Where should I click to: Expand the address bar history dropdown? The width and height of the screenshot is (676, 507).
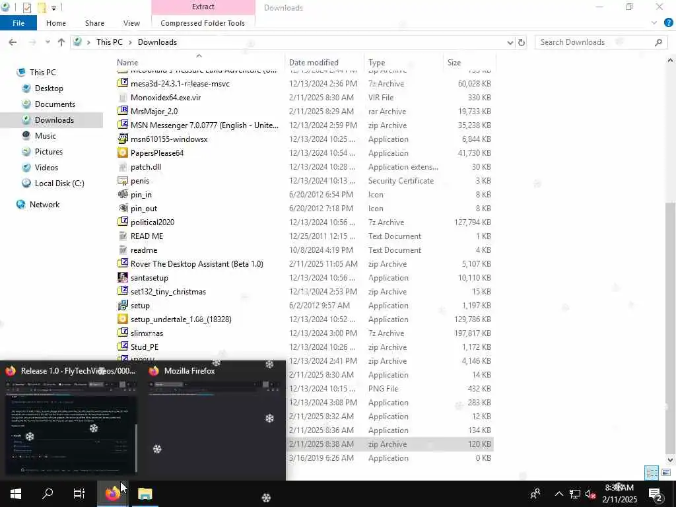(x=510, y=42)
